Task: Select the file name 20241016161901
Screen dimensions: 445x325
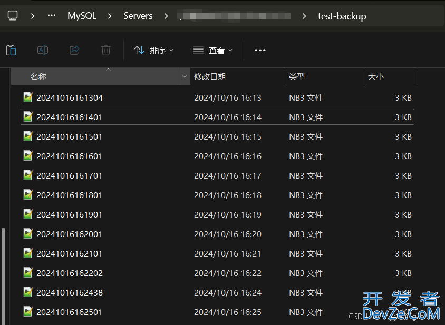Action: pos(69,215)
